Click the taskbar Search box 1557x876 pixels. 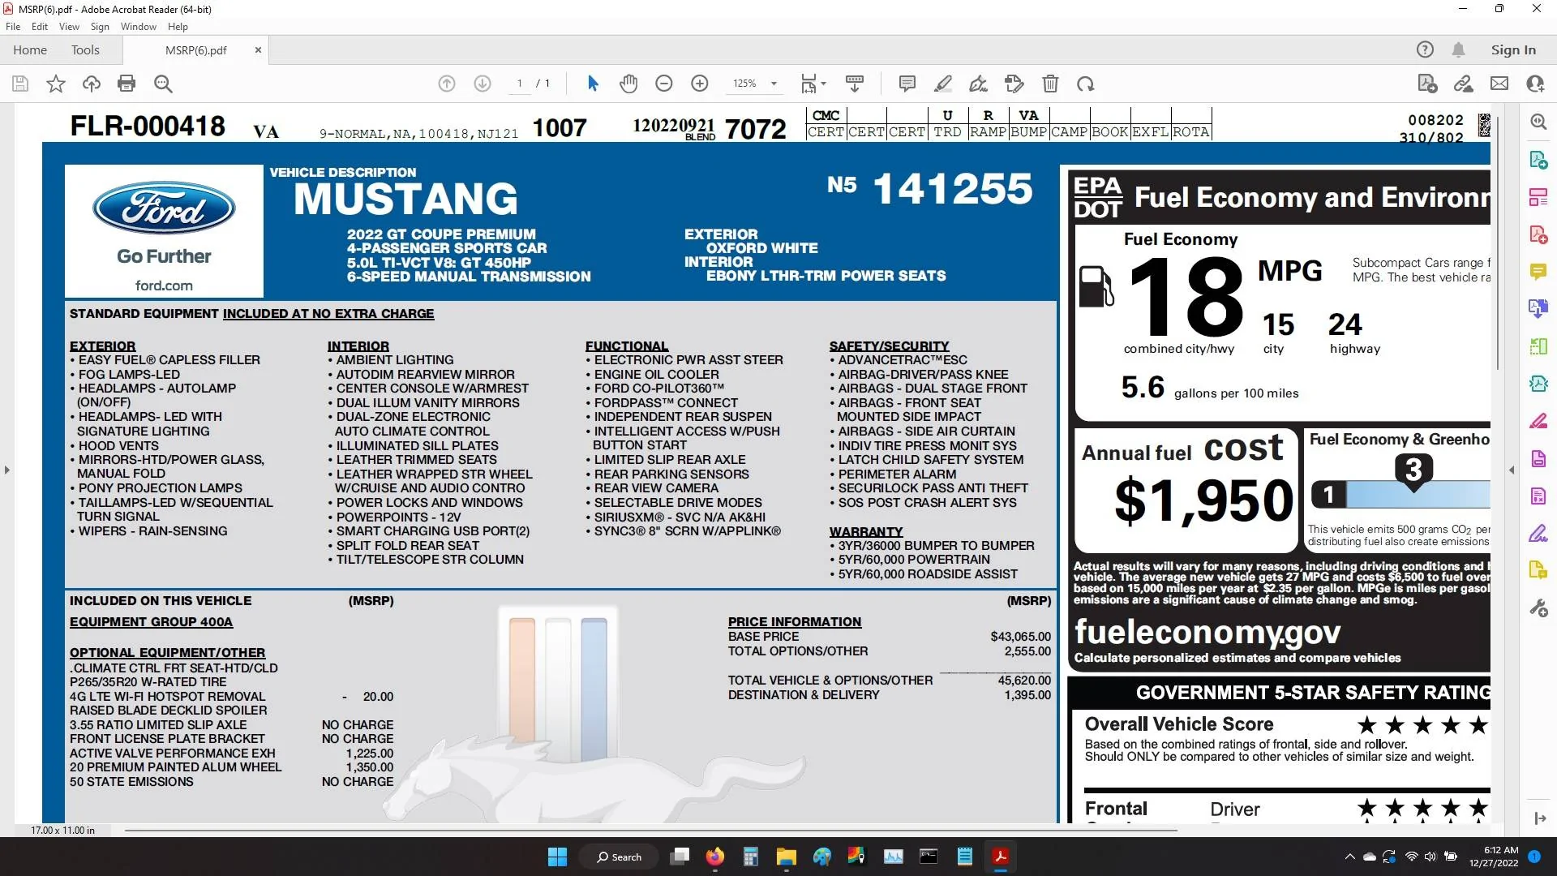click(619, 857)
